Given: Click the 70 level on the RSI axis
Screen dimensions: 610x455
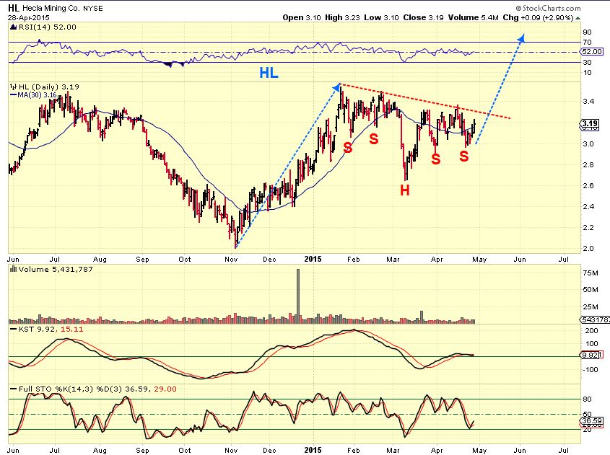Looking at the screenshot, I should pos(587,42).
